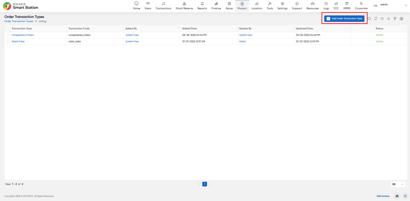Check the Retail Sales row checkbox
The height and width of the screenshot is (201, 410).
pos(7,41)
